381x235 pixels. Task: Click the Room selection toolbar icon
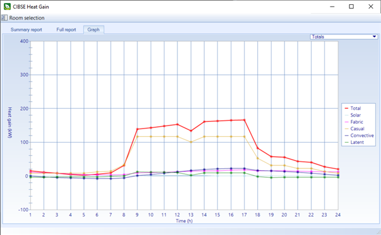4,18
